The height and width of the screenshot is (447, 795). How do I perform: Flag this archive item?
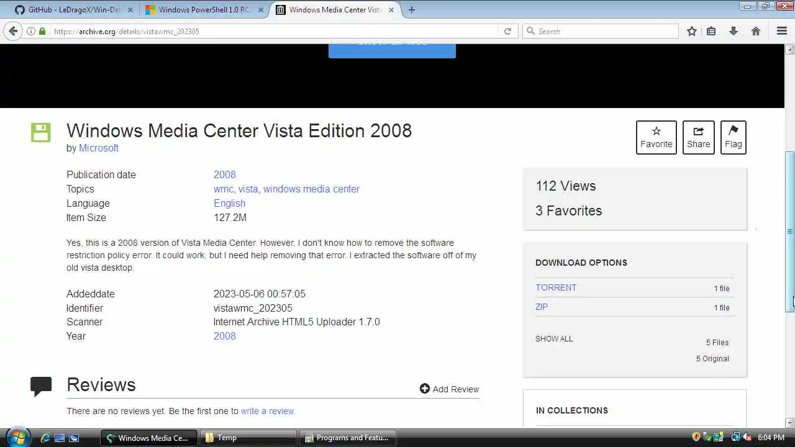(x=733, y=137)
